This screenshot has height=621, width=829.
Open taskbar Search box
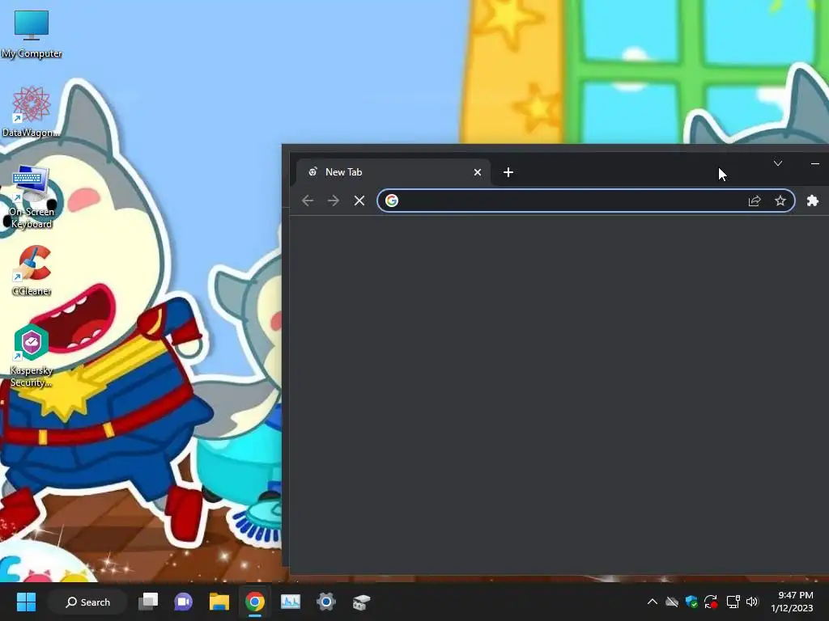(x=87, y=602)
